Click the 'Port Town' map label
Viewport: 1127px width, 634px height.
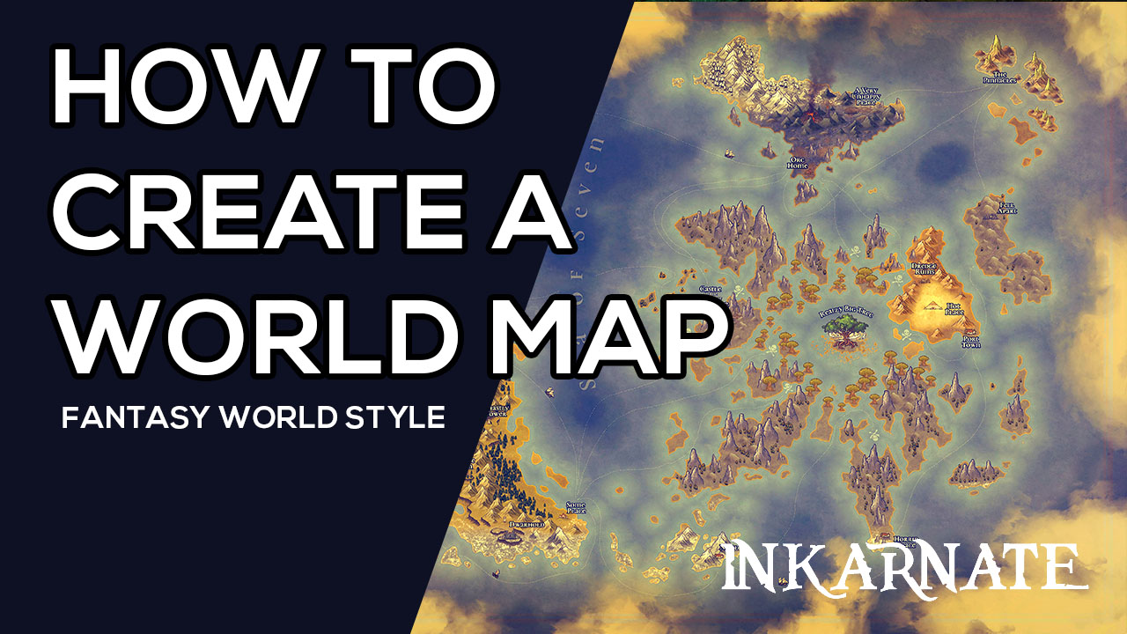(x=971, y=341)
